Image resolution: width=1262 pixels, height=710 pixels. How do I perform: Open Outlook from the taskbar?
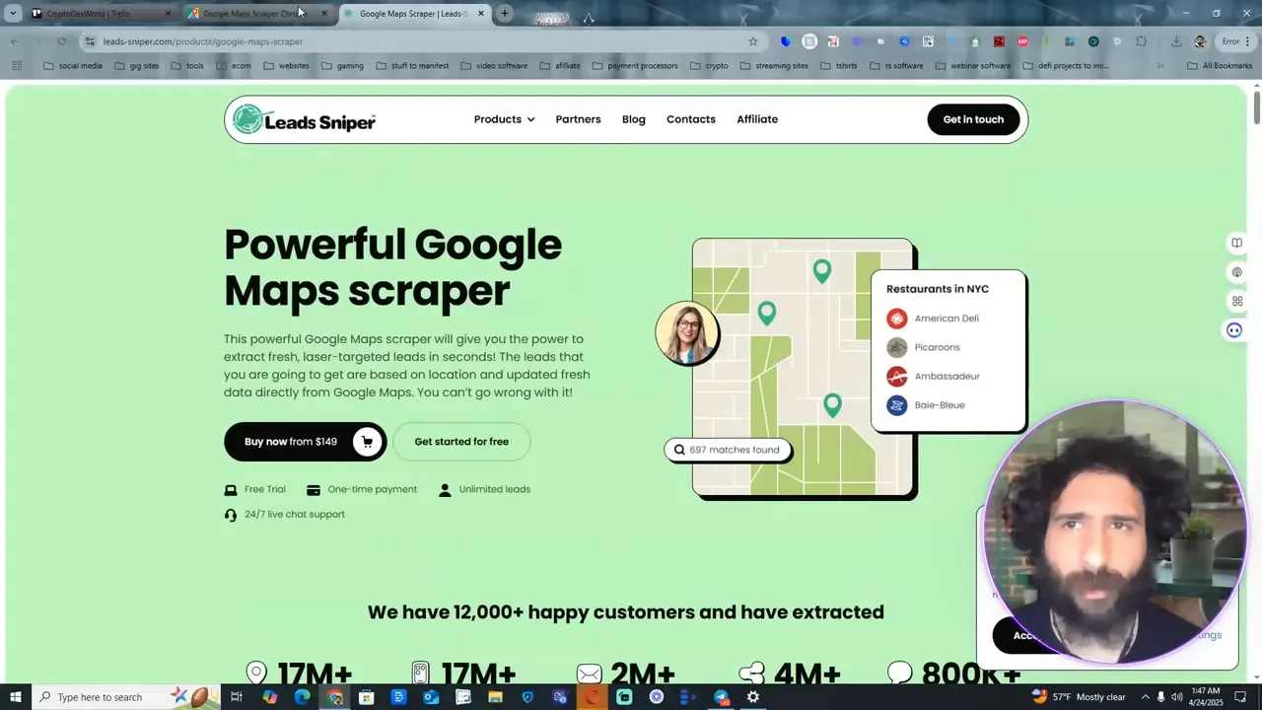(431, 697)
